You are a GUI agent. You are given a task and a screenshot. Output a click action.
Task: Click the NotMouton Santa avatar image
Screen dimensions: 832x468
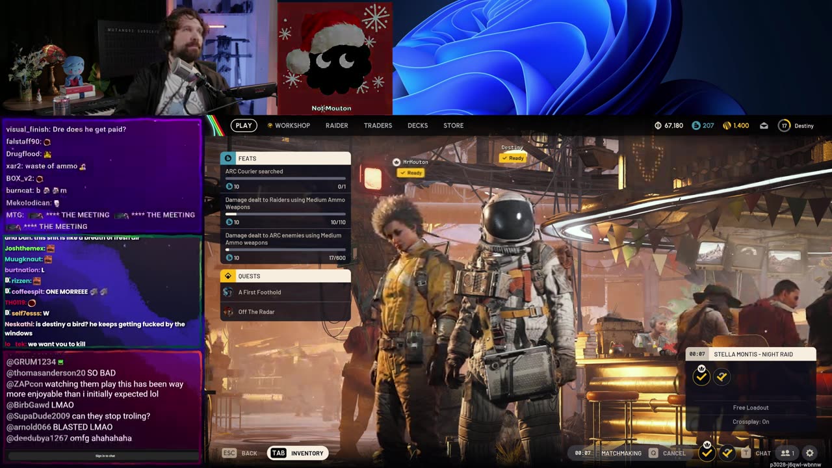[x=335, y=58]
